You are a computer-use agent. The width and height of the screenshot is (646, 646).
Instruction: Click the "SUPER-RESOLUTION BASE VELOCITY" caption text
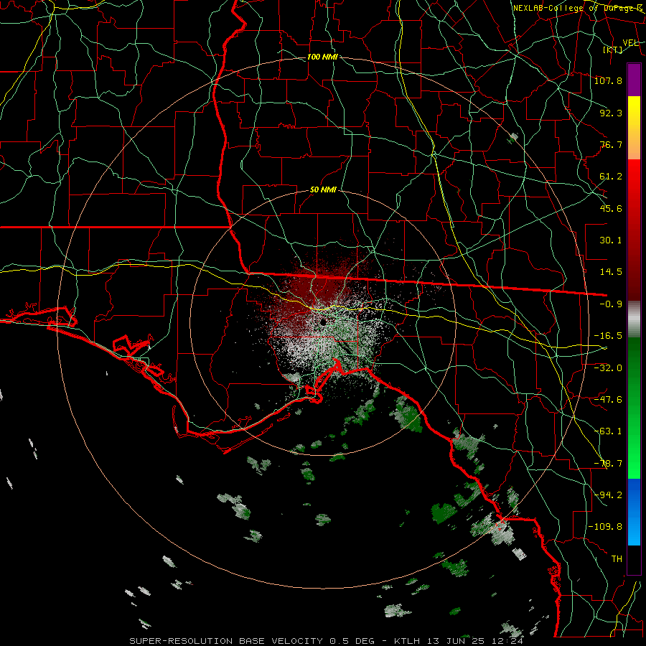pos(228,641)
